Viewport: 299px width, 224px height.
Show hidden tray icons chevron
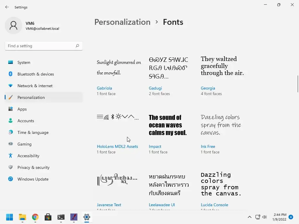click(249, 217)
